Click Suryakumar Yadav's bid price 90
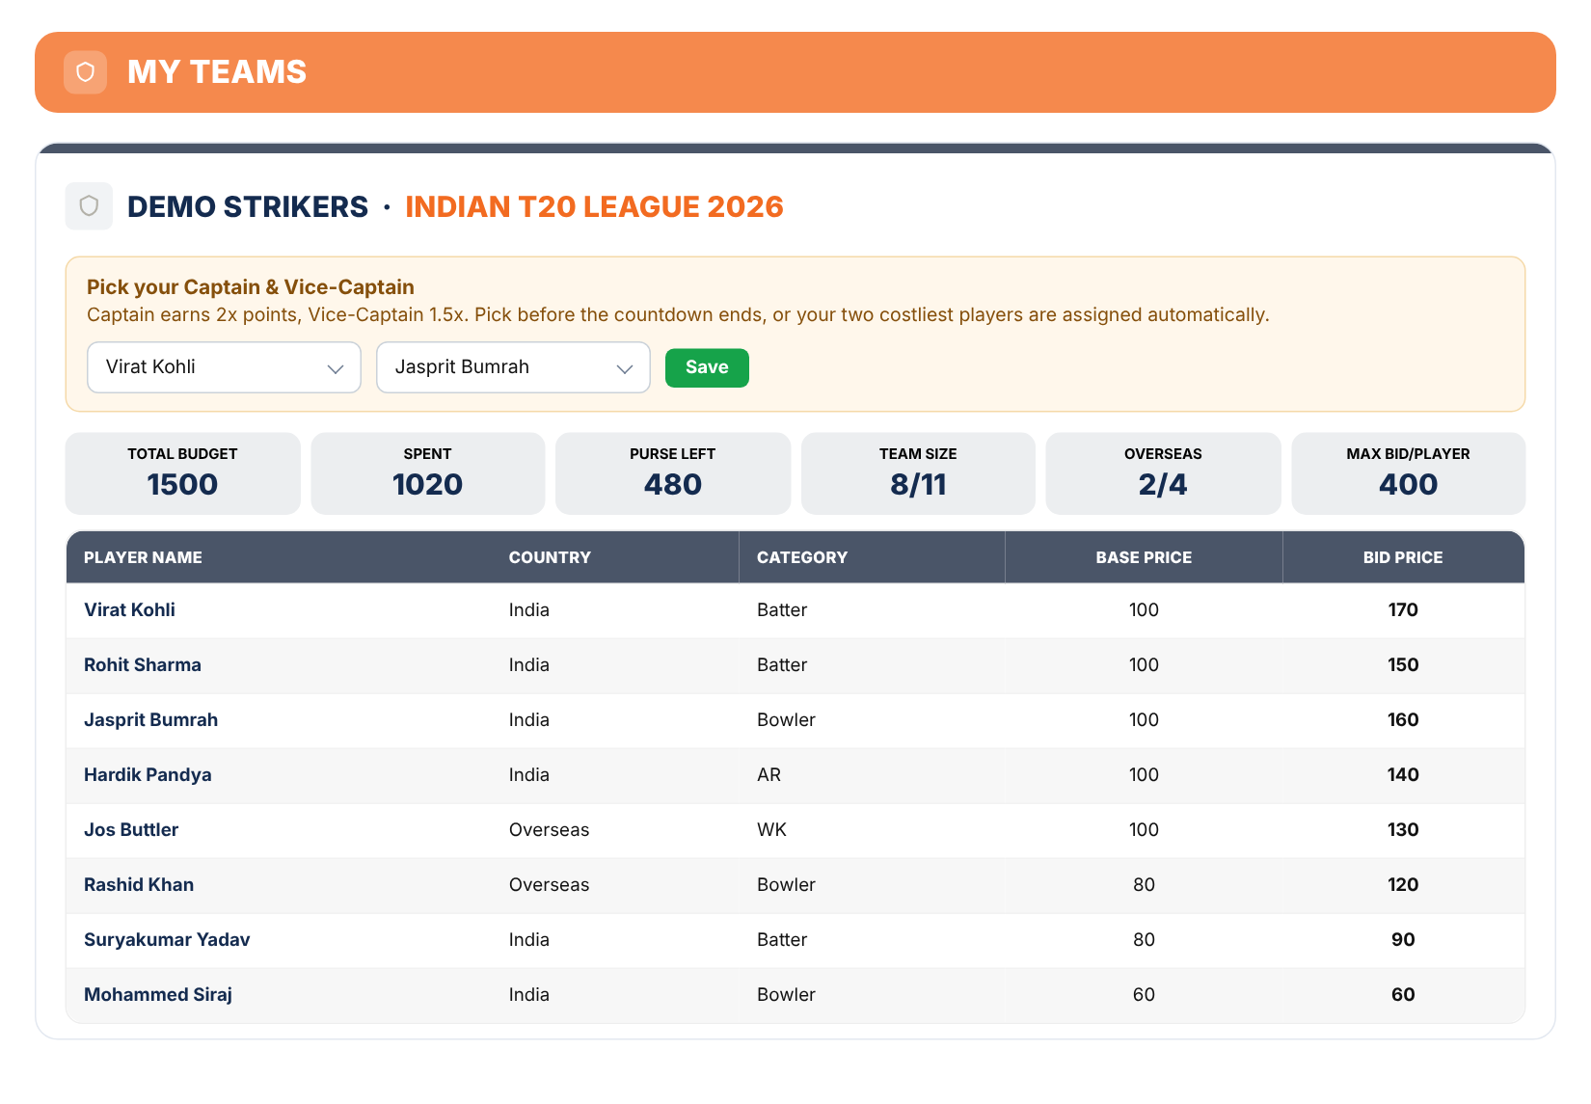 (x=1403, y=939)
